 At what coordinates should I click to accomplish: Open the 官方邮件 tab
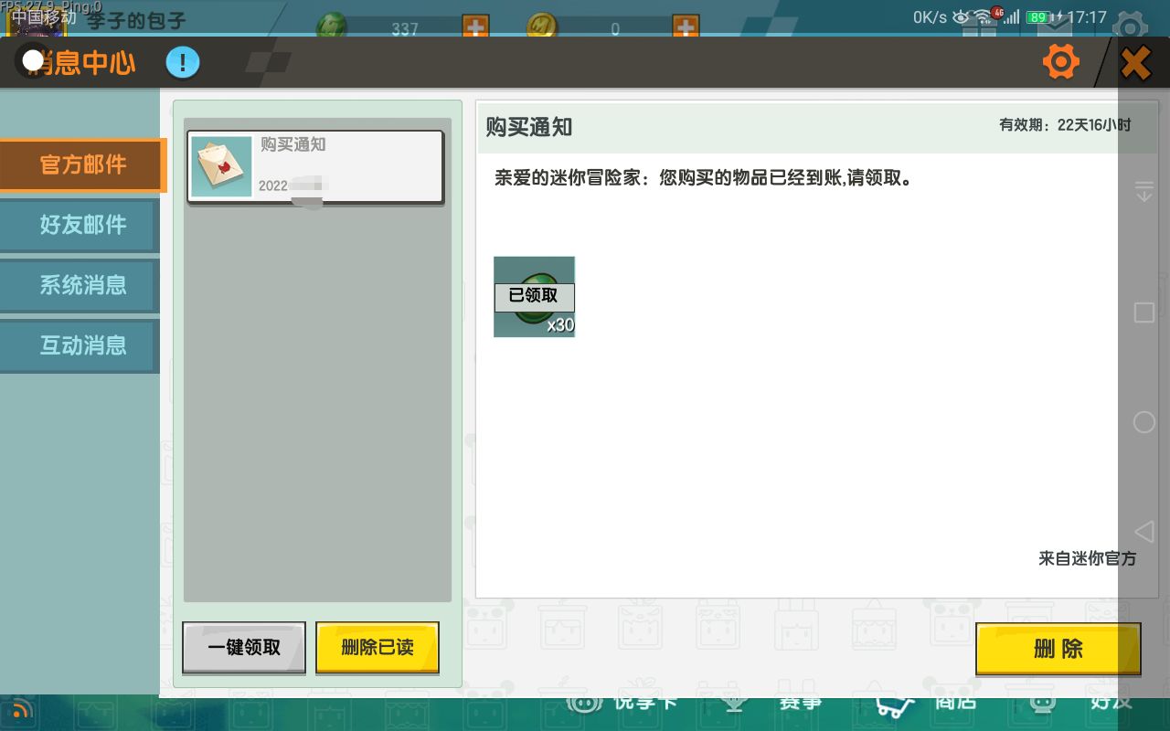82,165
